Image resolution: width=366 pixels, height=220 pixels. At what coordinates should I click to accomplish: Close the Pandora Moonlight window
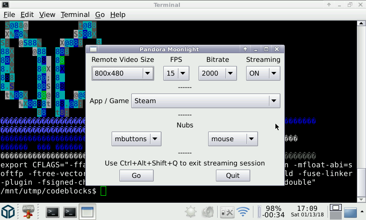click(x=277, y=49)
